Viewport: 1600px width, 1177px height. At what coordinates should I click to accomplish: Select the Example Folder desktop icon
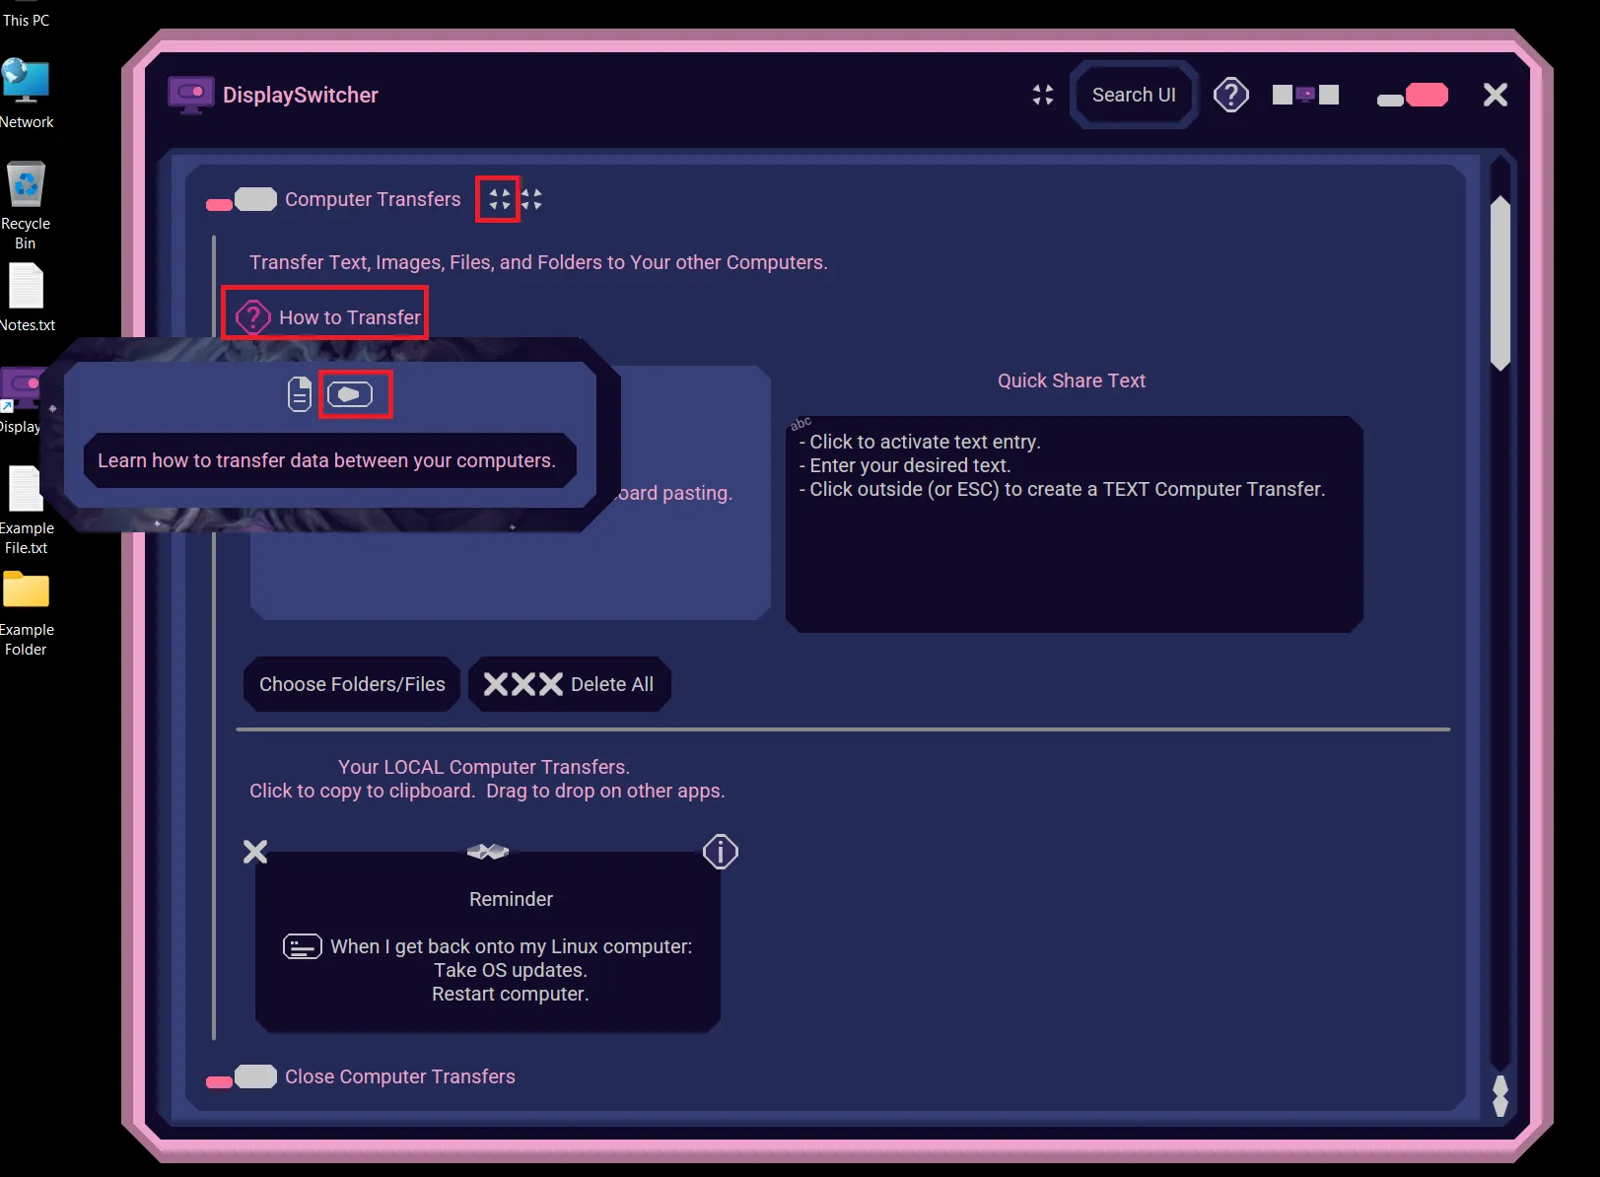click(x=27, y=615)
